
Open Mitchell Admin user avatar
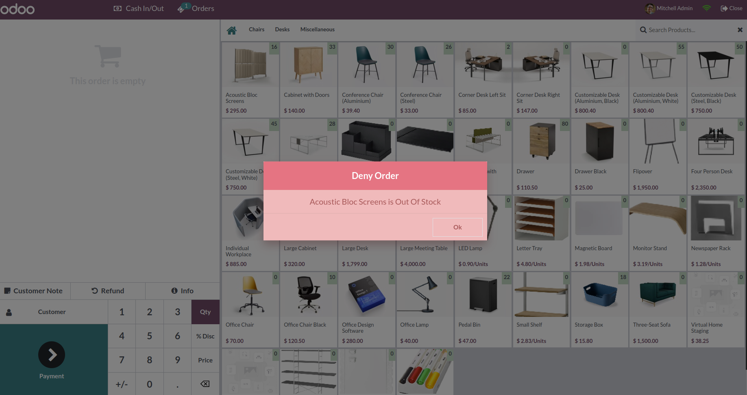tap(650, 9)
